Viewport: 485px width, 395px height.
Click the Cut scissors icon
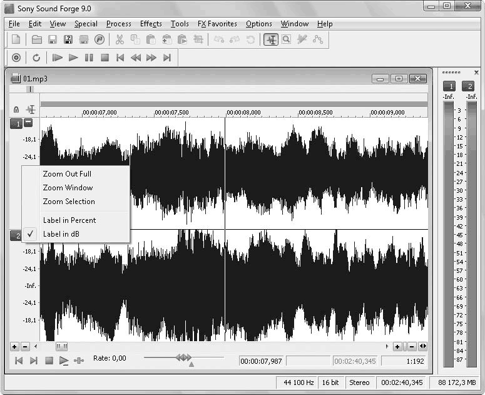(x=119, y=39)
